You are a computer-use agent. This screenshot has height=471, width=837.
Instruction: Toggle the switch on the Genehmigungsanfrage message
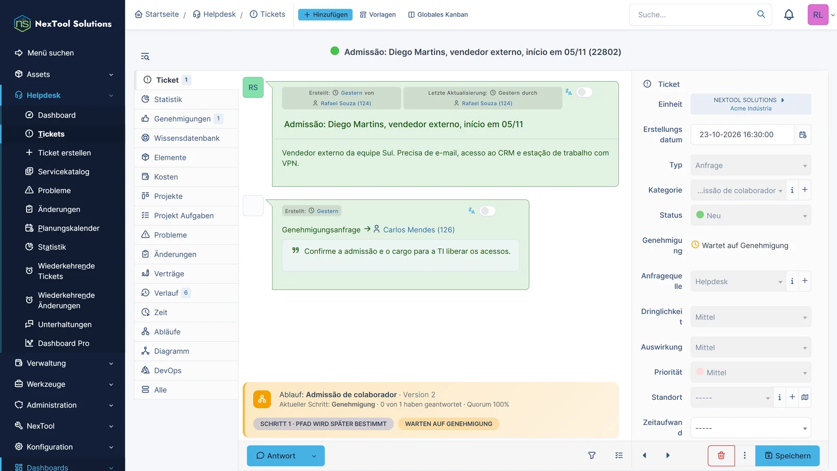click(488, 211)
